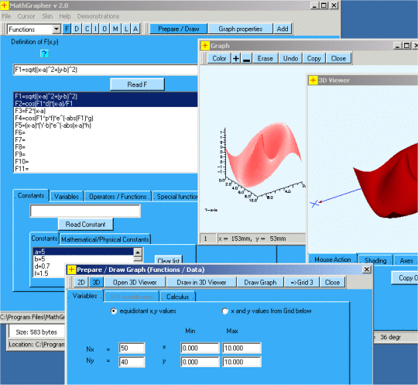Viewport: 418px width, 385px height.
Task: Select the C toolbar letter button
Action: [x=87, y=29]
